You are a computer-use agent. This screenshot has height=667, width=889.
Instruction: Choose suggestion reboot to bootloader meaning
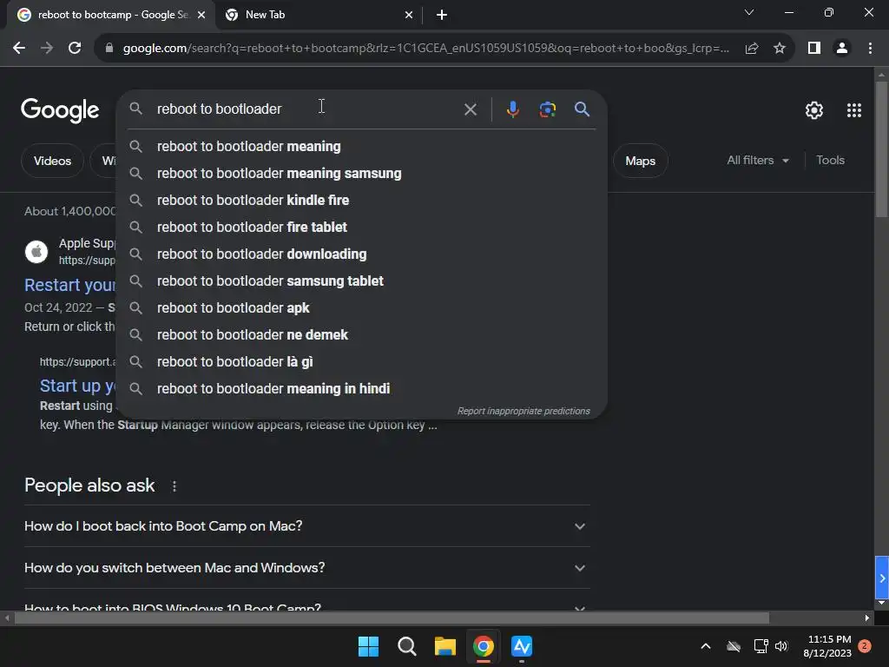(362, 146)
